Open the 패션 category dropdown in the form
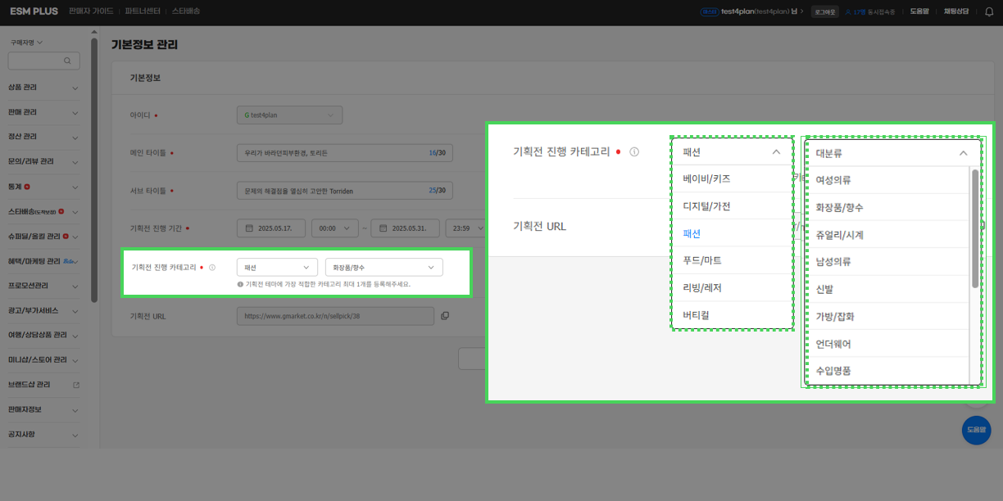 [277, 267]
